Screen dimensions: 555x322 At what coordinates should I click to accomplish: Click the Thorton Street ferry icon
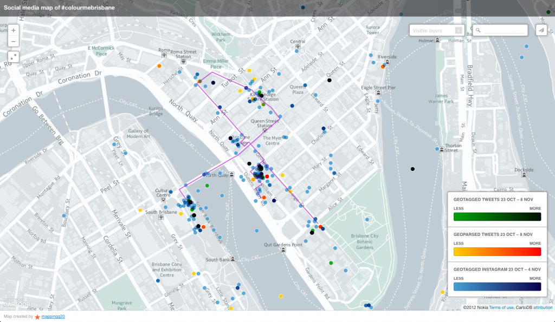442,149
